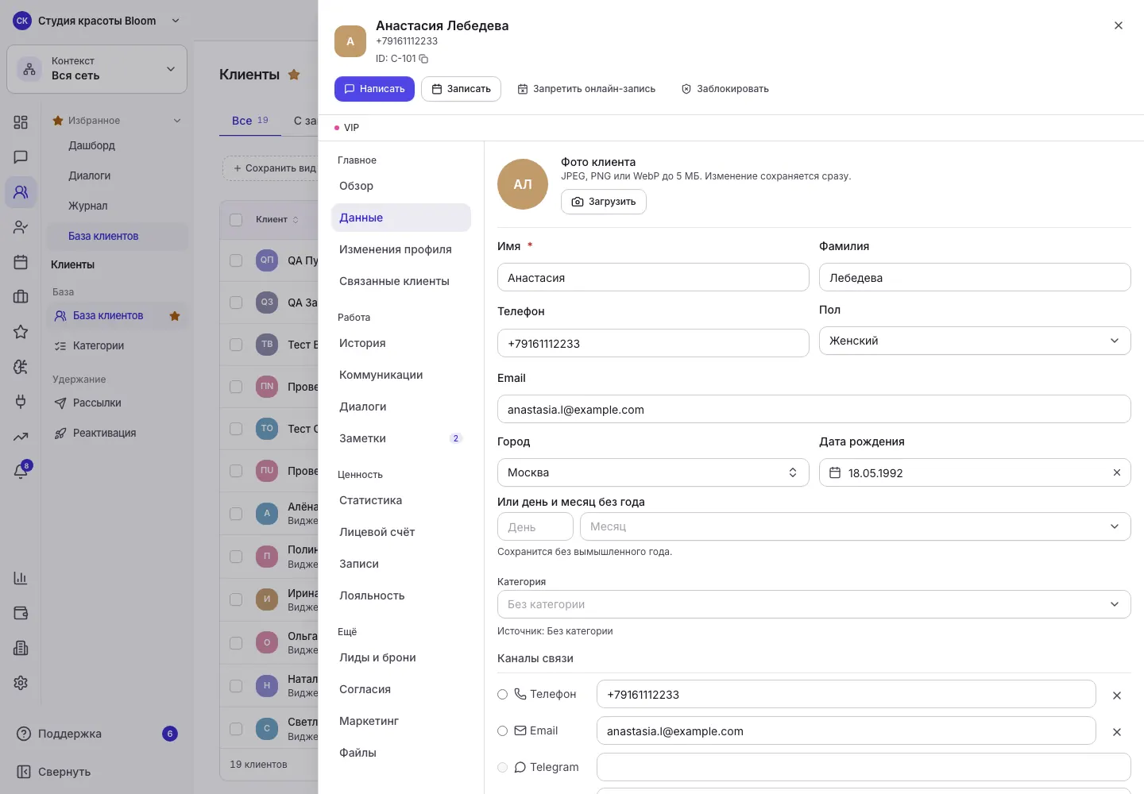
Task: Open the Город combo box showing Москва
Action: (653, 472)
